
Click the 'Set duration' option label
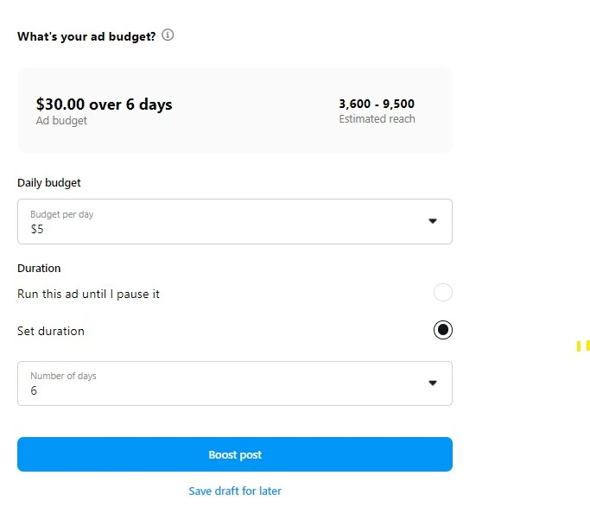point(51,331)
